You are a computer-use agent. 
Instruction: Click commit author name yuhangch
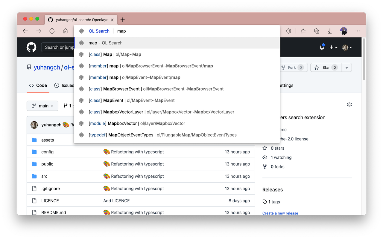pos(51,125)
